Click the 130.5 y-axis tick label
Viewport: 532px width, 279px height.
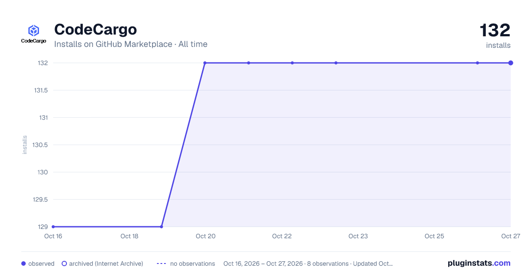pos(41,145)
